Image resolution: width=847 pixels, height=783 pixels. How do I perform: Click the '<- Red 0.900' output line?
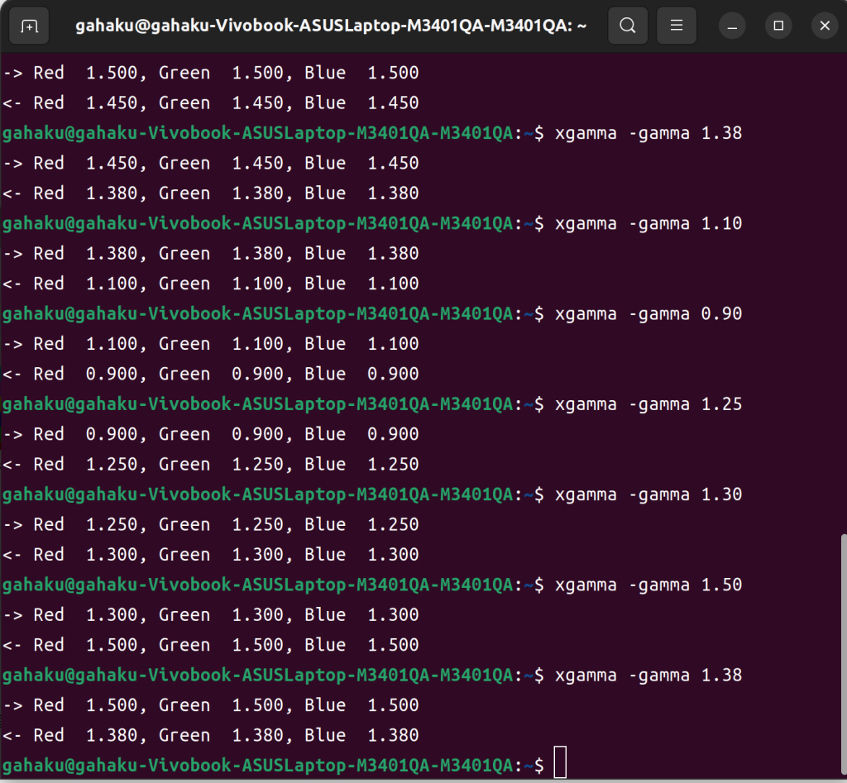click(x=211, y=374)
